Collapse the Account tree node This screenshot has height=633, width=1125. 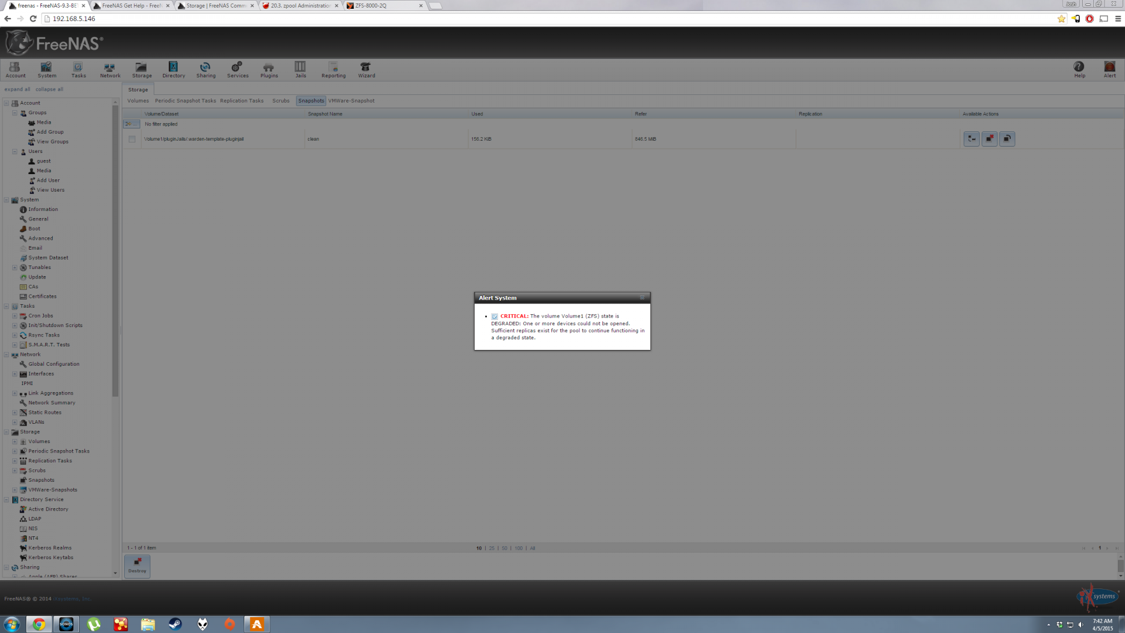point(6,103)
